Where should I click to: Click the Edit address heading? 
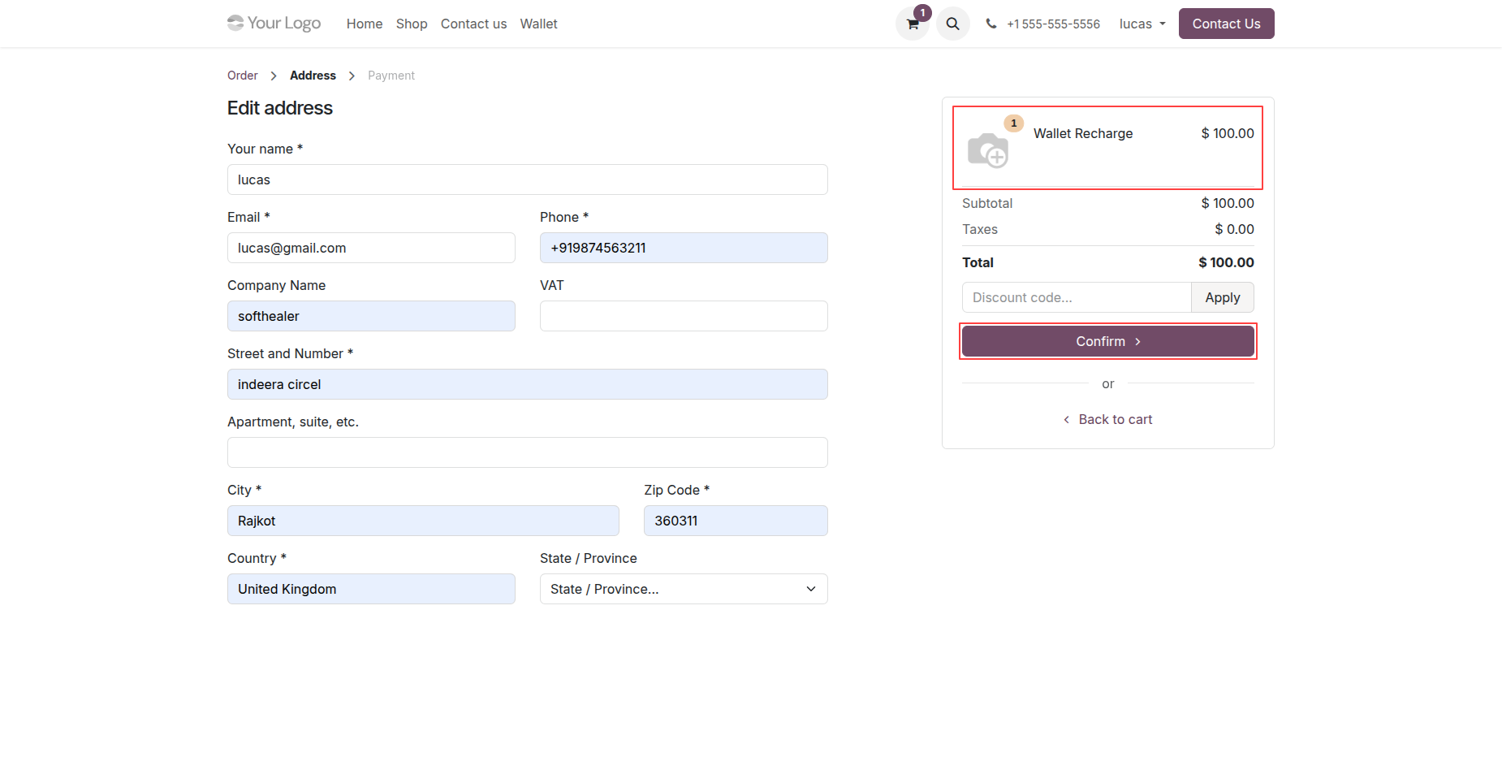(280, 108)
